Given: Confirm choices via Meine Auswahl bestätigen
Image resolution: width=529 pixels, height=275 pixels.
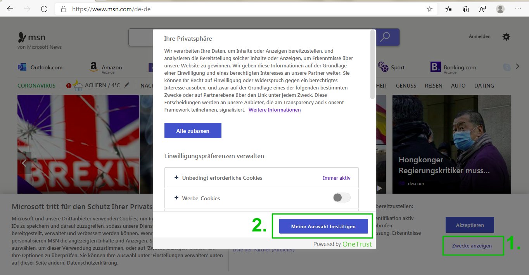Looking at the screenshot, I should [323, 226].
